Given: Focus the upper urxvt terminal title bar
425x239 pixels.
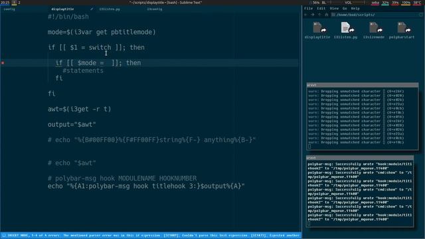Looking at the screenshot, I should coord(363,85).
